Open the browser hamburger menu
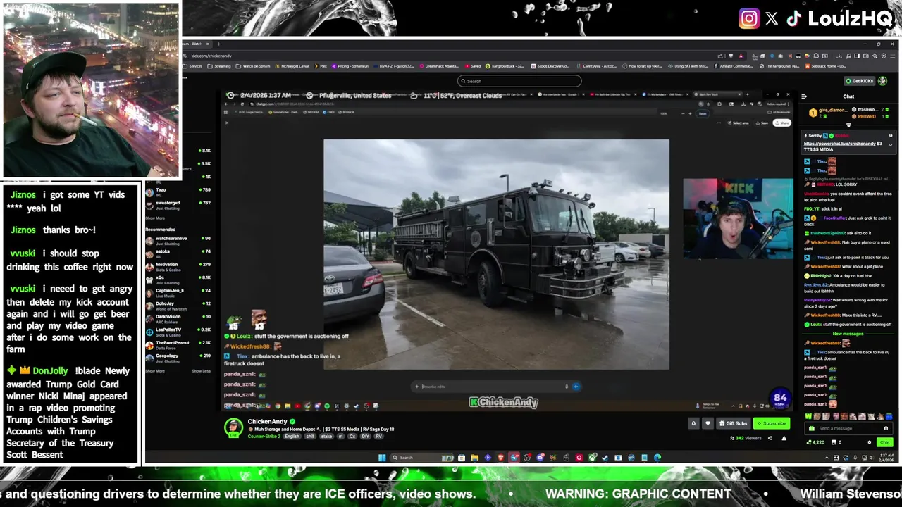902x507 pixels. [x=893, y=56]
